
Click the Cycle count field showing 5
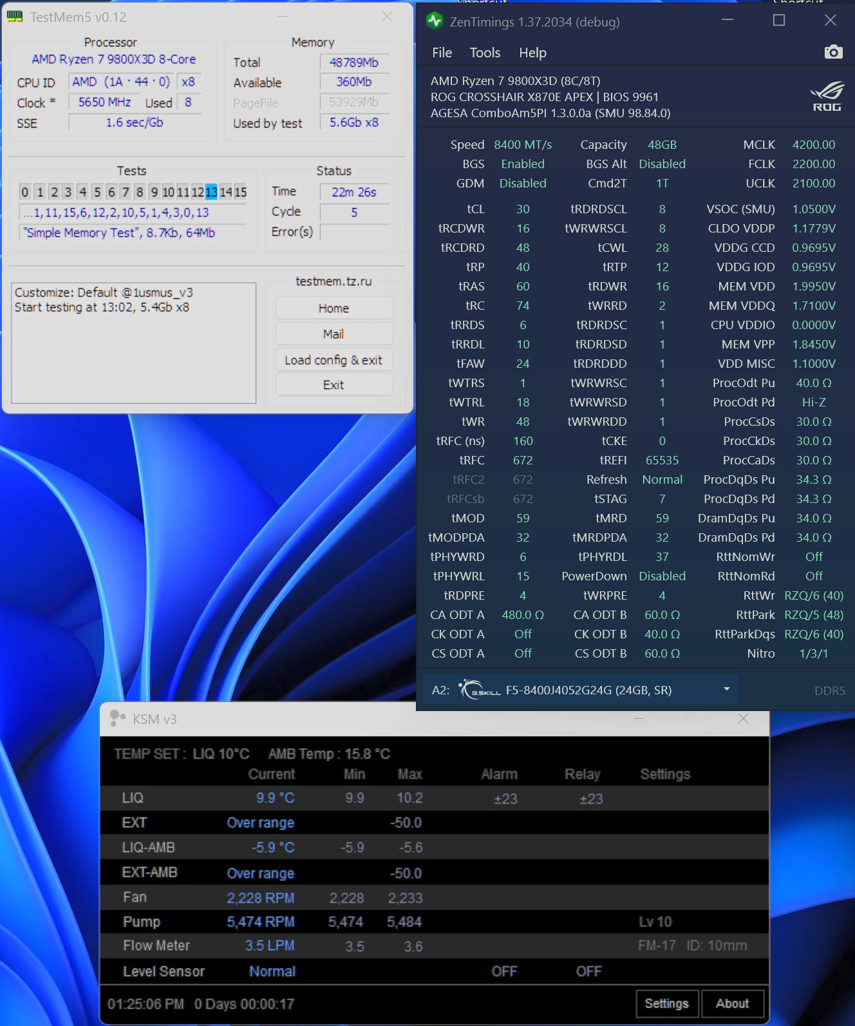click(x=354, y=212)
